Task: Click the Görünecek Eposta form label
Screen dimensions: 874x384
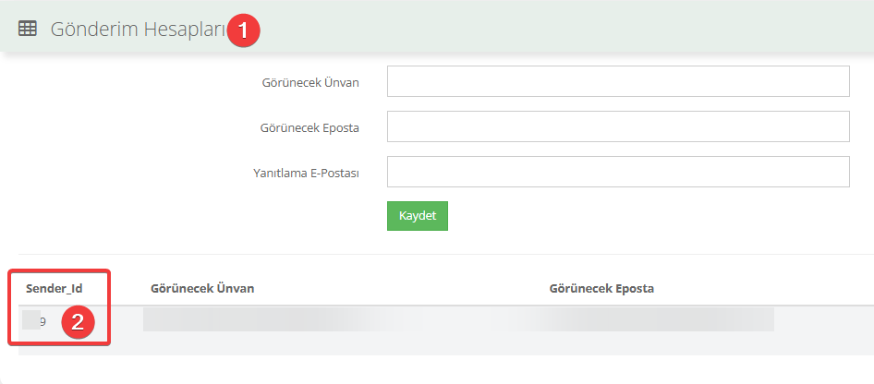Action: coord(310,128)
